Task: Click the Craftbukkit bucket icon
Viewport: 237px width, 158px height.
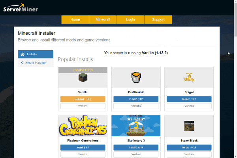Action: pos(136,77)
